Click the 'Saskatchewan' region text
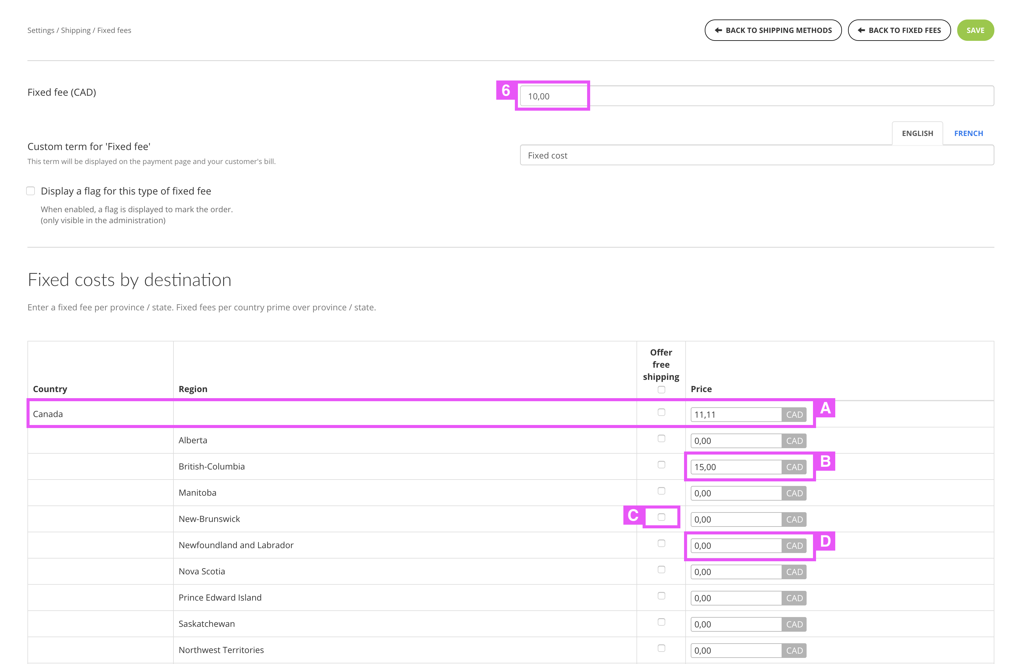The image size is (1009, 664). pyautogui.click(x=207, y=624)
